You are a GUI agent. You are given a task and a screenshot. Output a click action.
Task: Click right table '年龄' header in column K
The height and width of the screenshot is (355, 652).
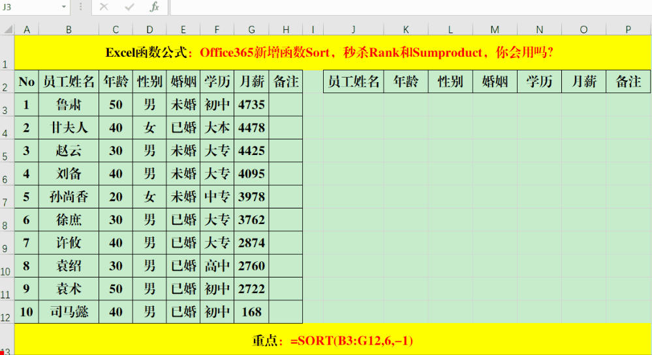coord(406,81)
